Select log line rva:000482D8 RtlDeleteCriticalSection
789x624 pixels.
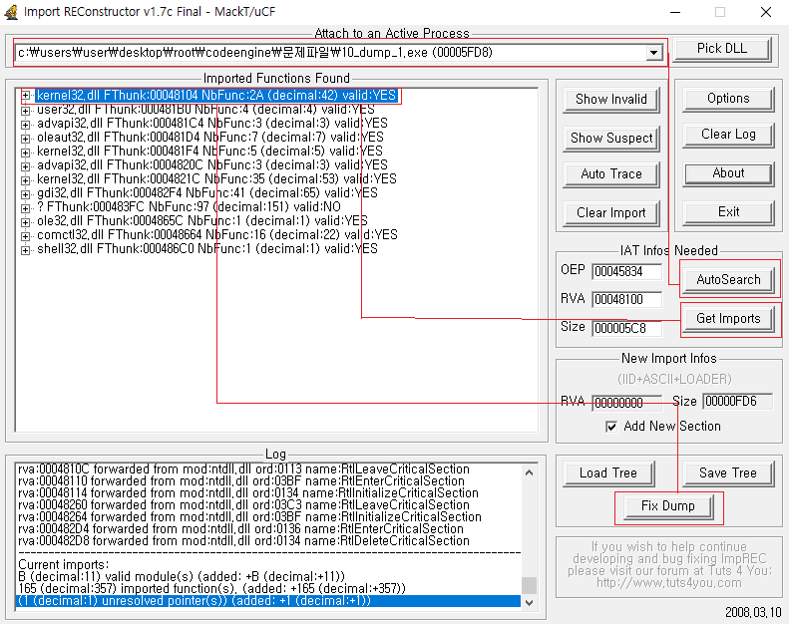tap(243, 541)
